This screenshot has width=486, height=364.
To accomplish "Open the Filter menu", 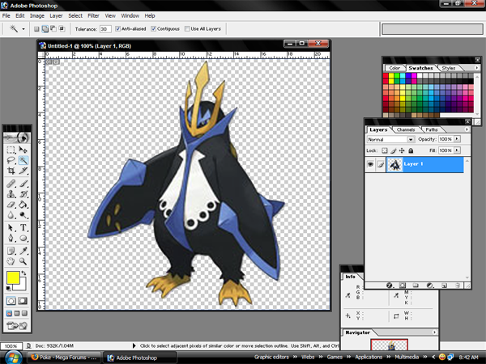I will click(93, 16).
